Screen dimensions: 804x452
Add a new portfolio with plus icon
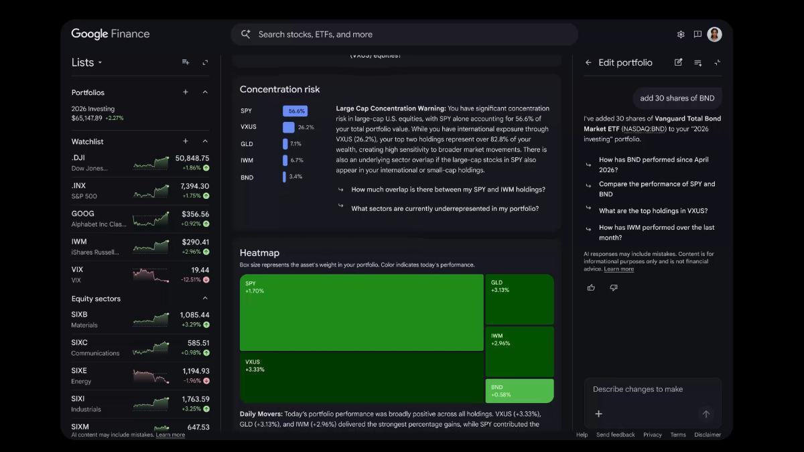(186, 92)
